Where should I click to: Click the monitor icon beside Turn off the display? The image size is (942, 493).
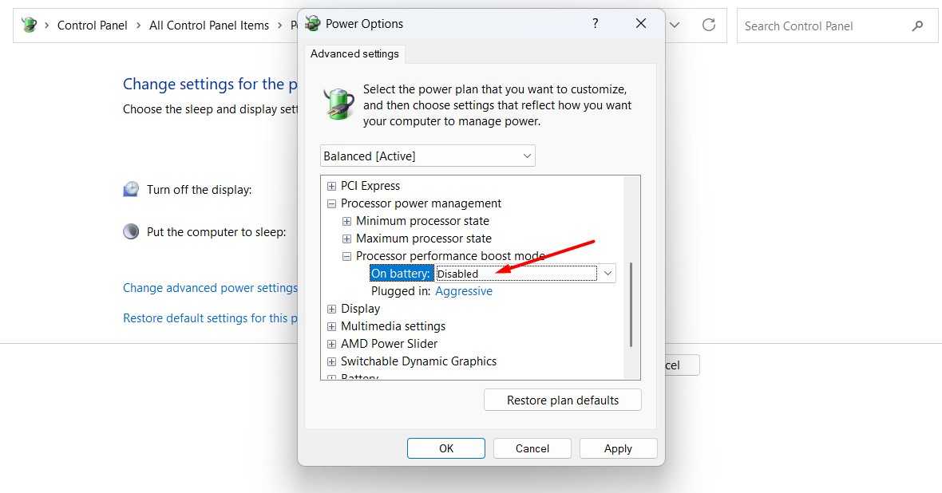tap(131, 189)
